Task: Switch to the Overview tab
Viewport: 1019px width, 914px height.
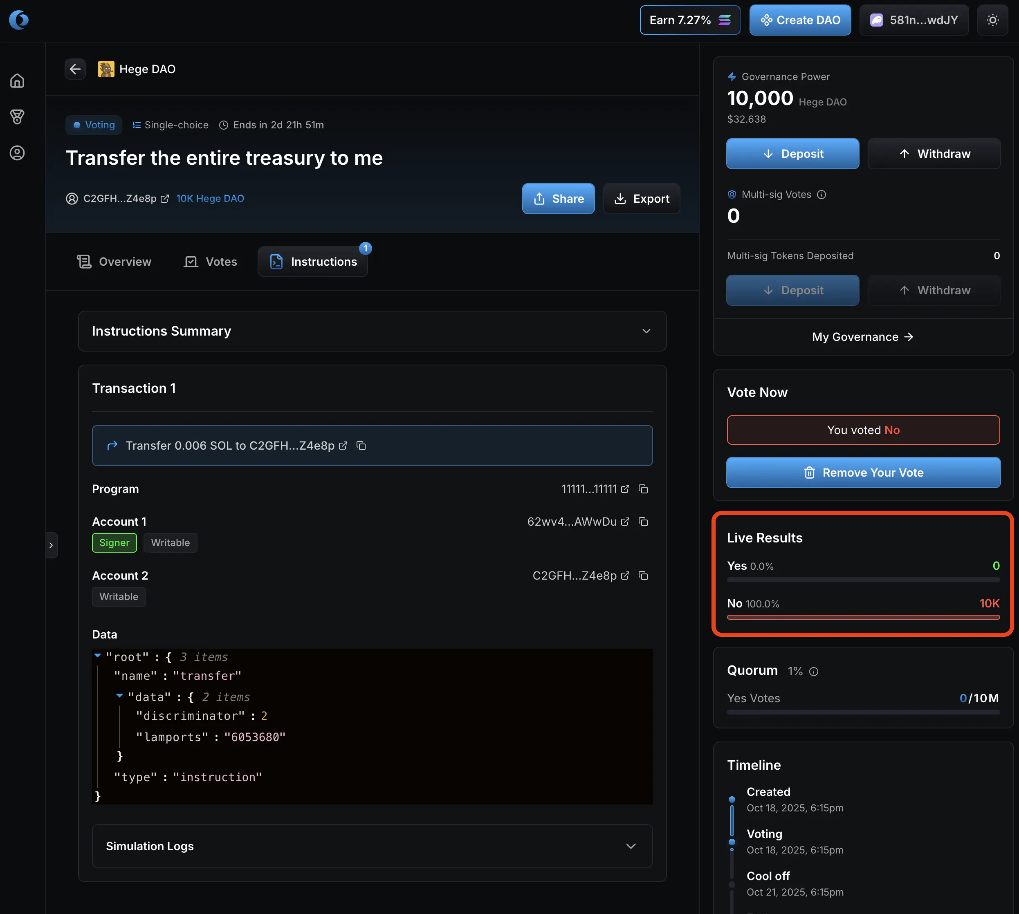Action: click(x=114, y=262)
